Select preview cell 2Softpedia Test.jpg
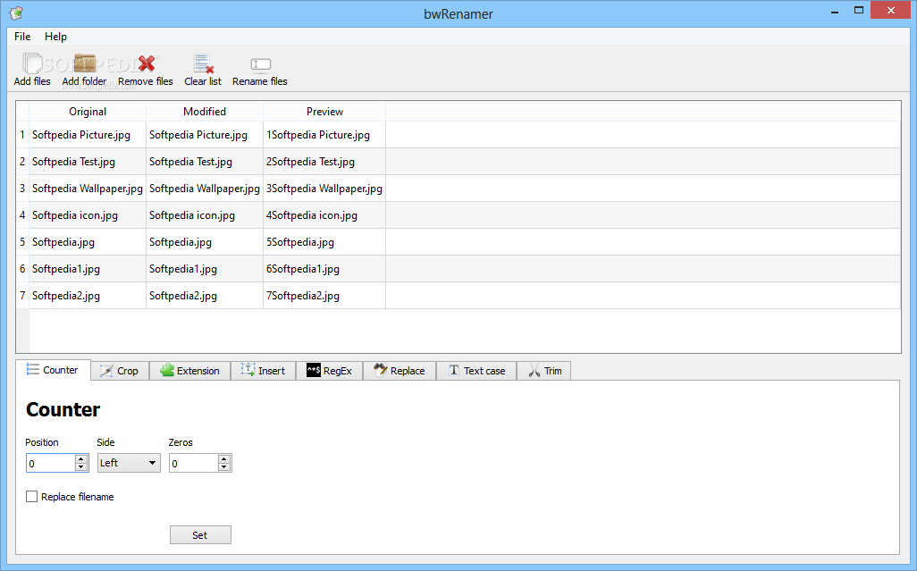917x571 pixels. [324, 162]
